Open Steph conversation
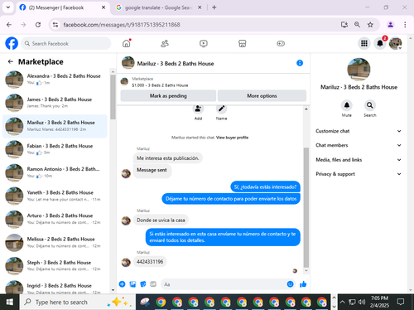The image size is (414, 310). (55, 265)
